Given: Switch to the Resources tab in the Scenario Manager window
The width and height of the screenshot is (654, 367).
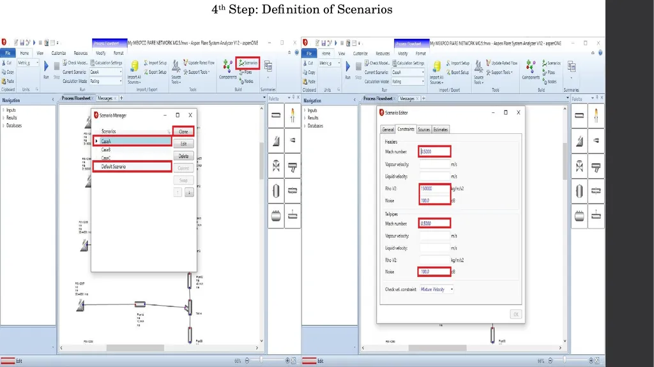Looking at the screenshot, I should (80, 54).
